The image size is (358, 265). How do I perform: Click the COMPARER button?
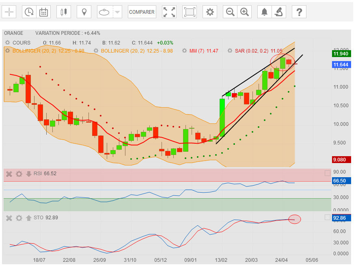(142, 12)
